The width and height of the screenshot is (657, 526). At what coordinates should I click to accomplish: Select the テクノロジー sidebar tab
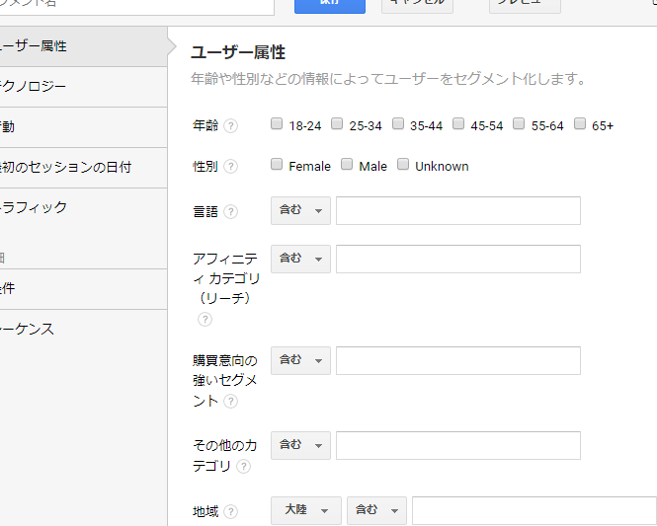(83, 87)
